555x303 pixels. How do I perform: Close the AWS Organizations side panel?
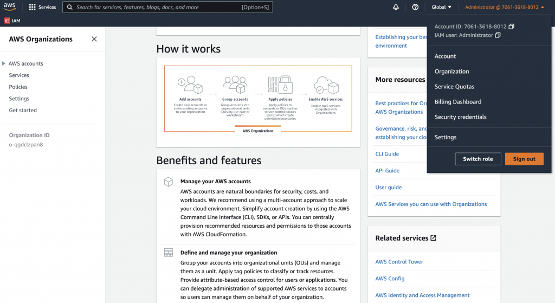coord(94,39)
